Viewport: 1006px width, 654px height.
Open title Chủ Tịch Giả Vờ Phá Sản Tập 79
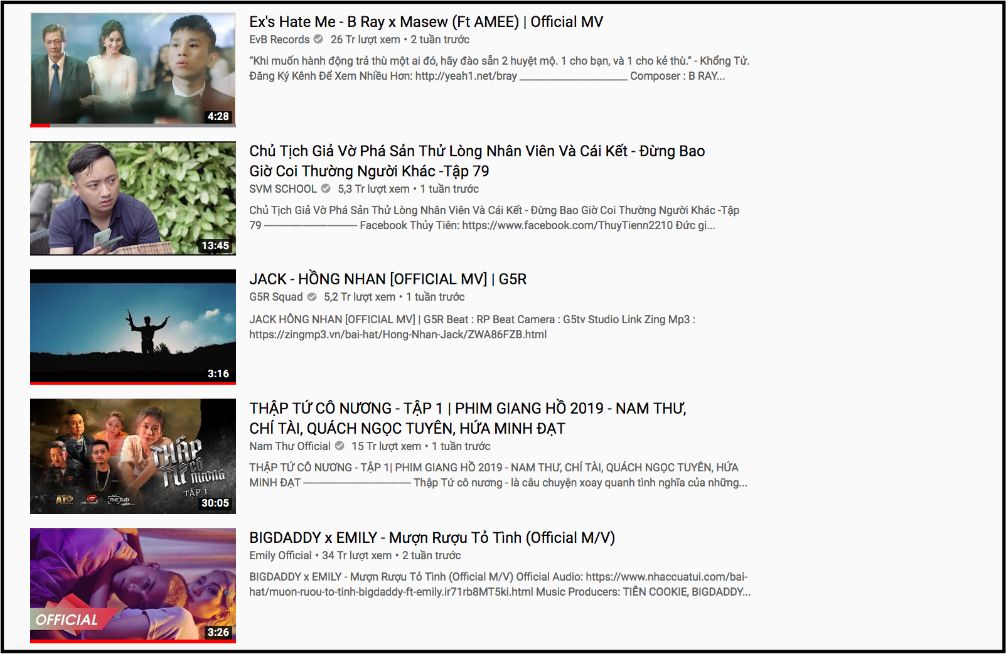(477, 161)
